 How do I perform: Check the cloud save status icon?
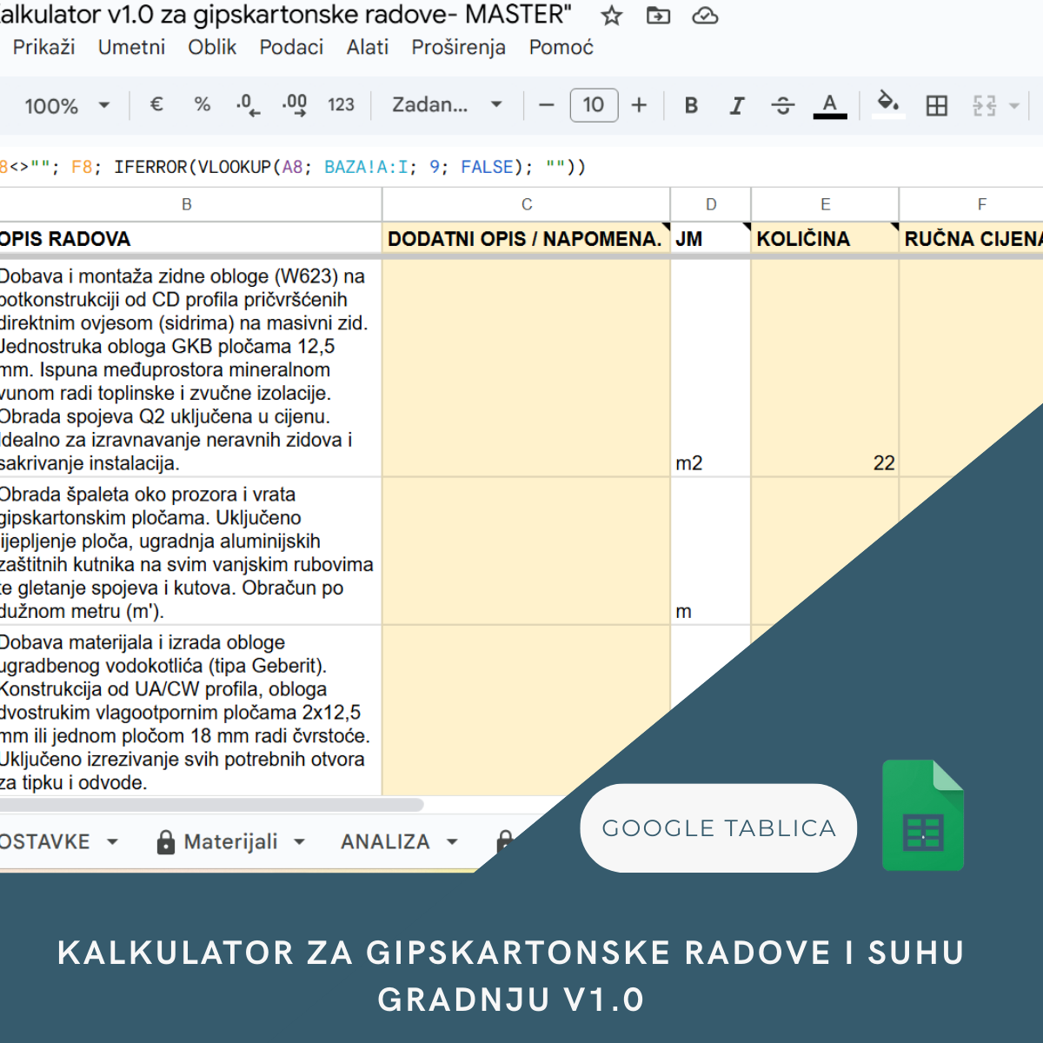coord(705,16)
